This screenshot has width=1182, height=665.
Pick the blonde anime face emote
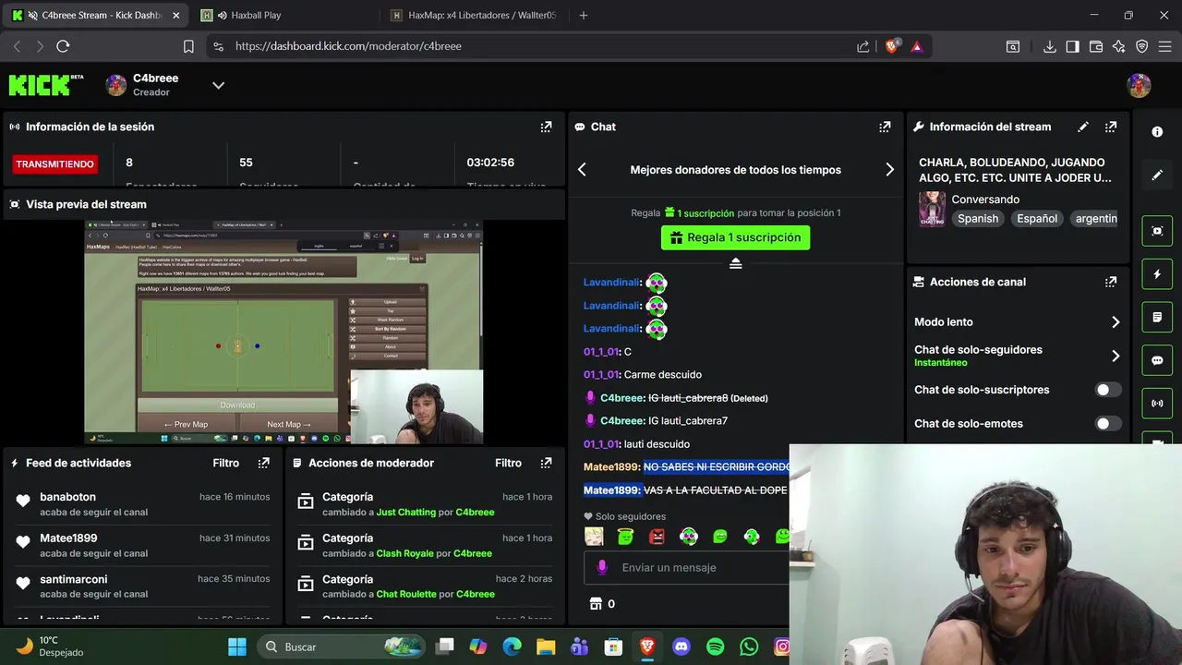click(594, 536)
